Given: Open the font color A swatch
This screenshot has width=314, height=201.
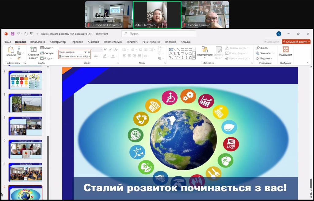Looking at the screenshot, I should (x=113, y=56).
